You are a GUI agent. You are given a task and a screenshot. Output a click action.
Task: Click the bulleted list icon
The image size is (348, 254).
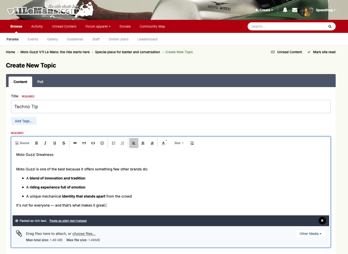coord(114,143)
